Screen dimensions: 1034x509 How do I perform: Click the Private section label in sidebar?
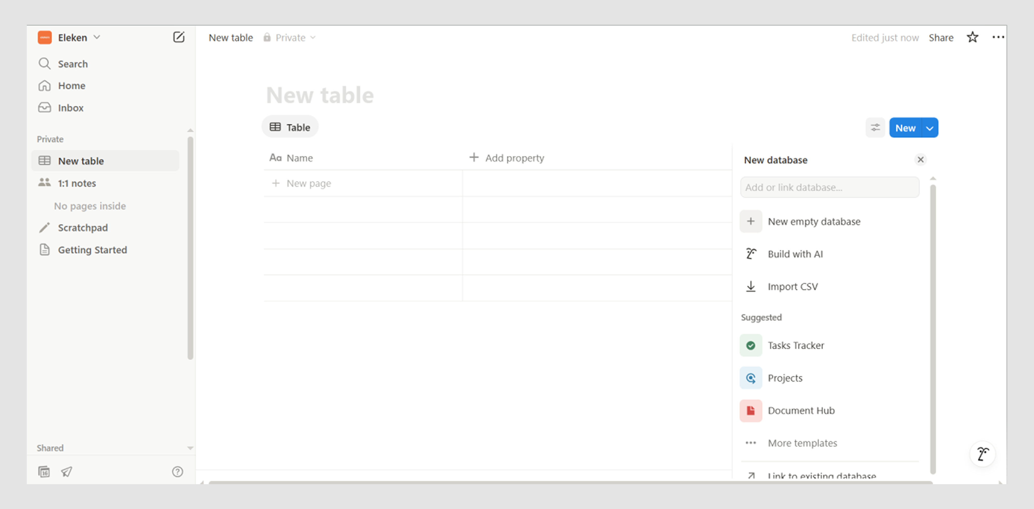pos(50,139)
